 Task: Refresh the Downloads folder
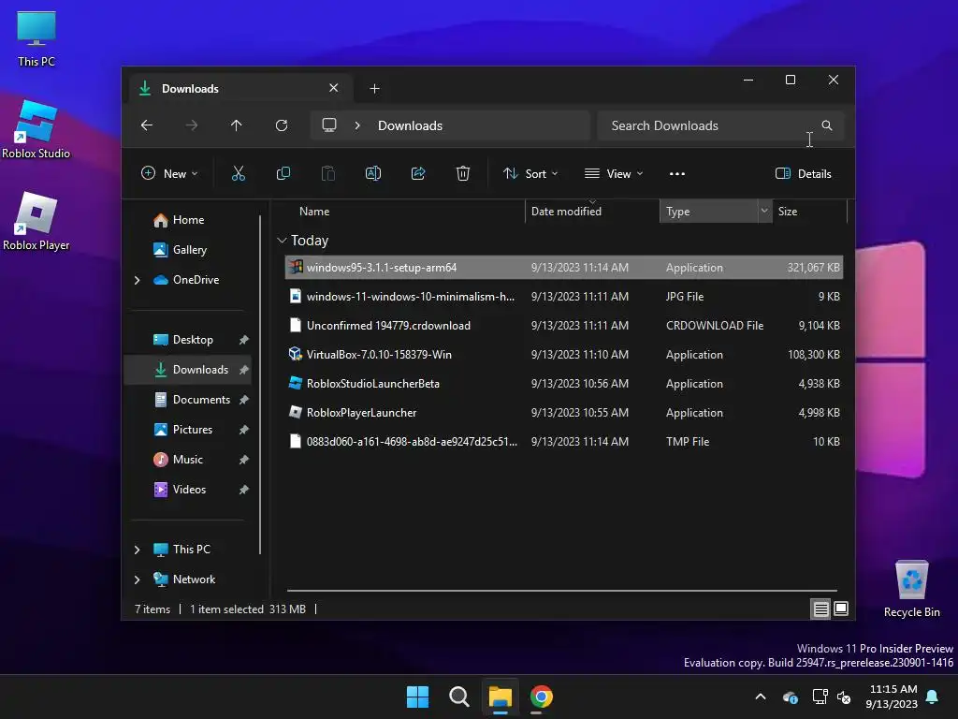(282, 125)
